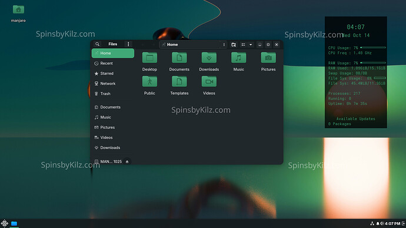406x228 pixels.
Task: Click the CPU Freq : 1.40 GHz text on the widget
Action: point(350,53)
